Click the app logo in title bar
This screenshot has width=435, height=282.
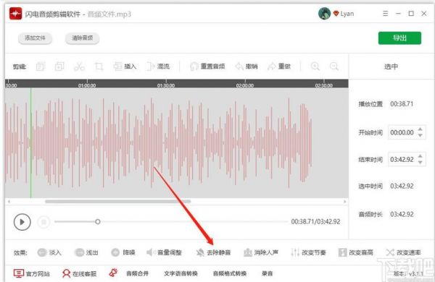click(15, 14)
